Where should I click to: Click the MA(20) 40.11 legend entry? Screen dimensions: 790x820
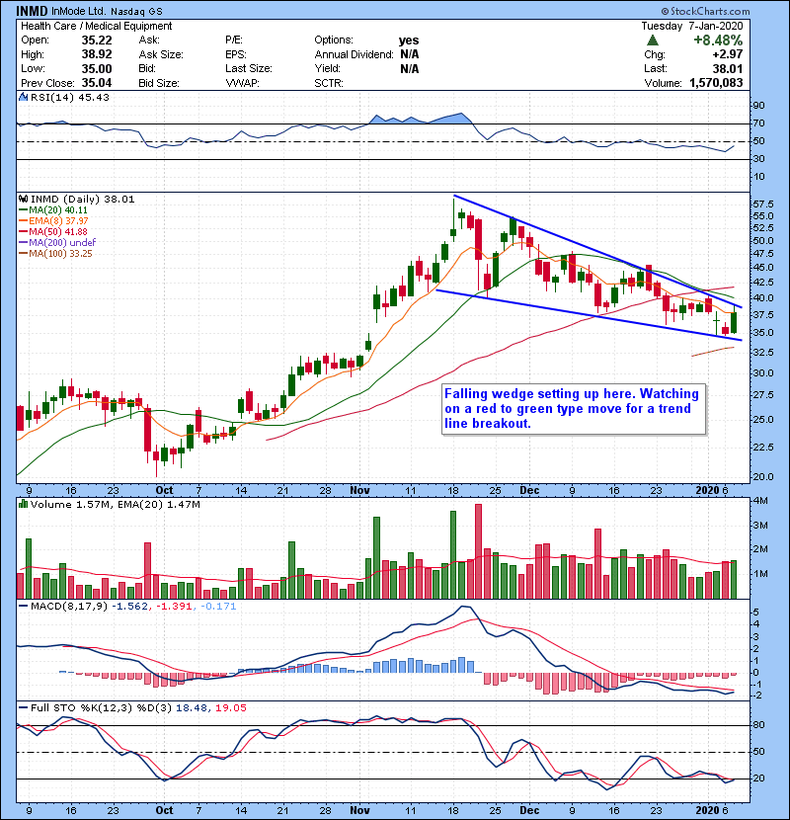pos(54,210)
